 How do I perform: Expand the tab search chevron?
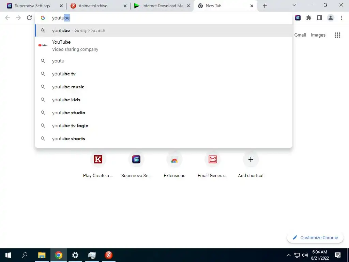[x=294, y=5]
